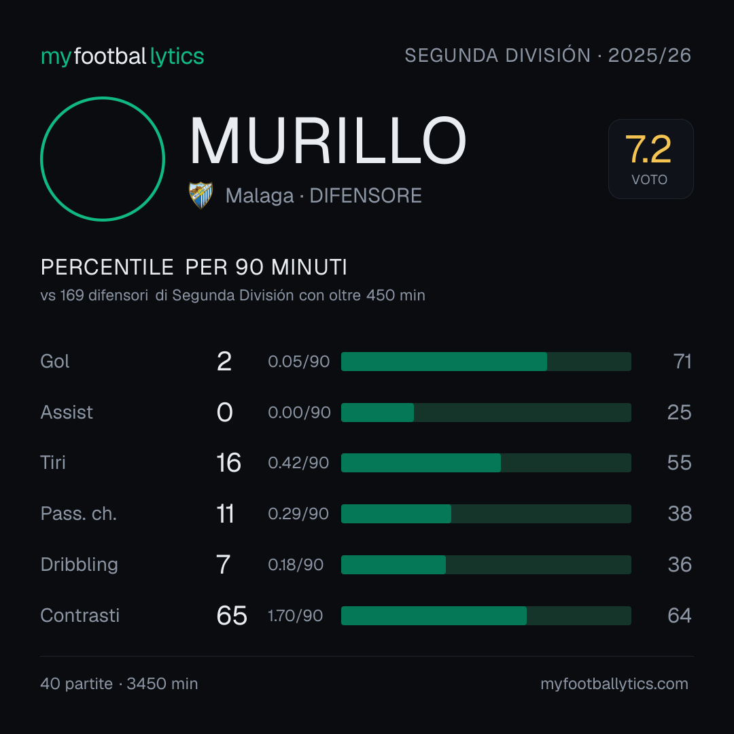
Task: Click the MURILLO player name
Action: [x=328, y=141]
